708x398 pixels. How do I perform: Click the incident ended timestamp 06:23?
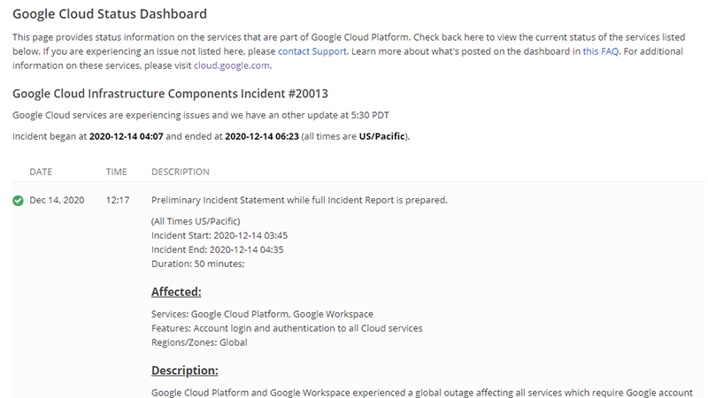pyautogui.click(x=263, y=136)
